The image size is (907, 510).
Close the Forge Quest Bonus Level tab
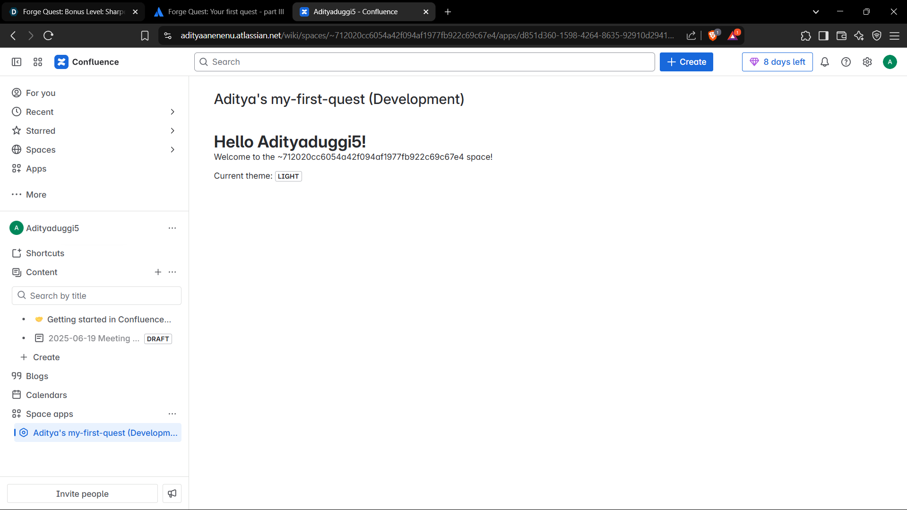[x=135, y=12]
